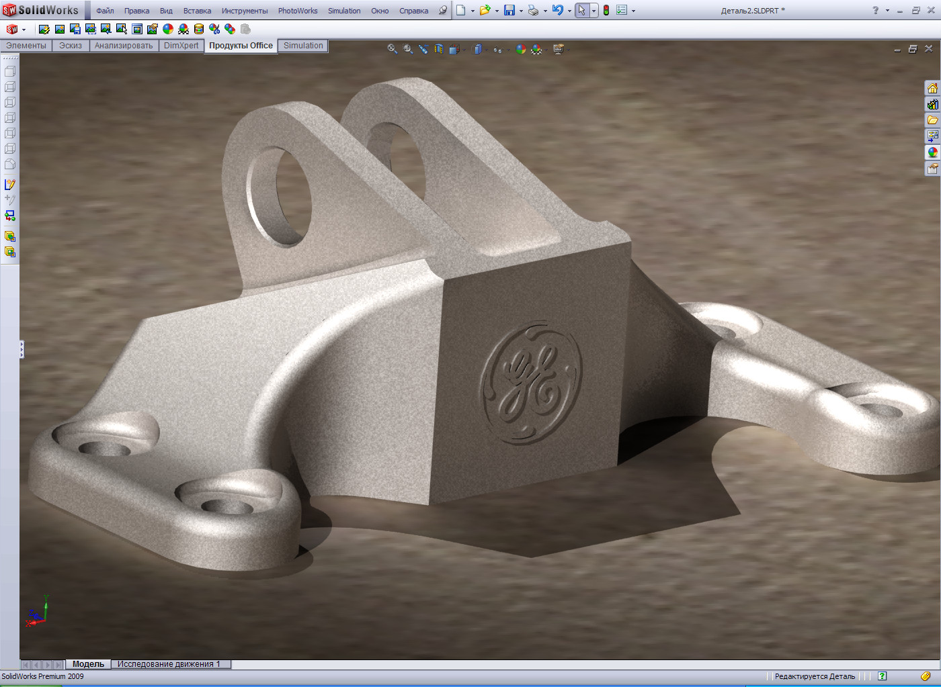
Task: Expand the Undo history dropdown arrow
Action: [x=569, y=11]
